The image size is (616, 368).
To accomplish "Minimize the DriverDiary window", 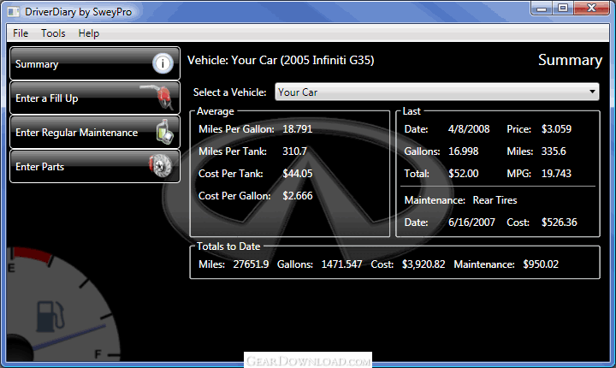I will pos(542,9).
